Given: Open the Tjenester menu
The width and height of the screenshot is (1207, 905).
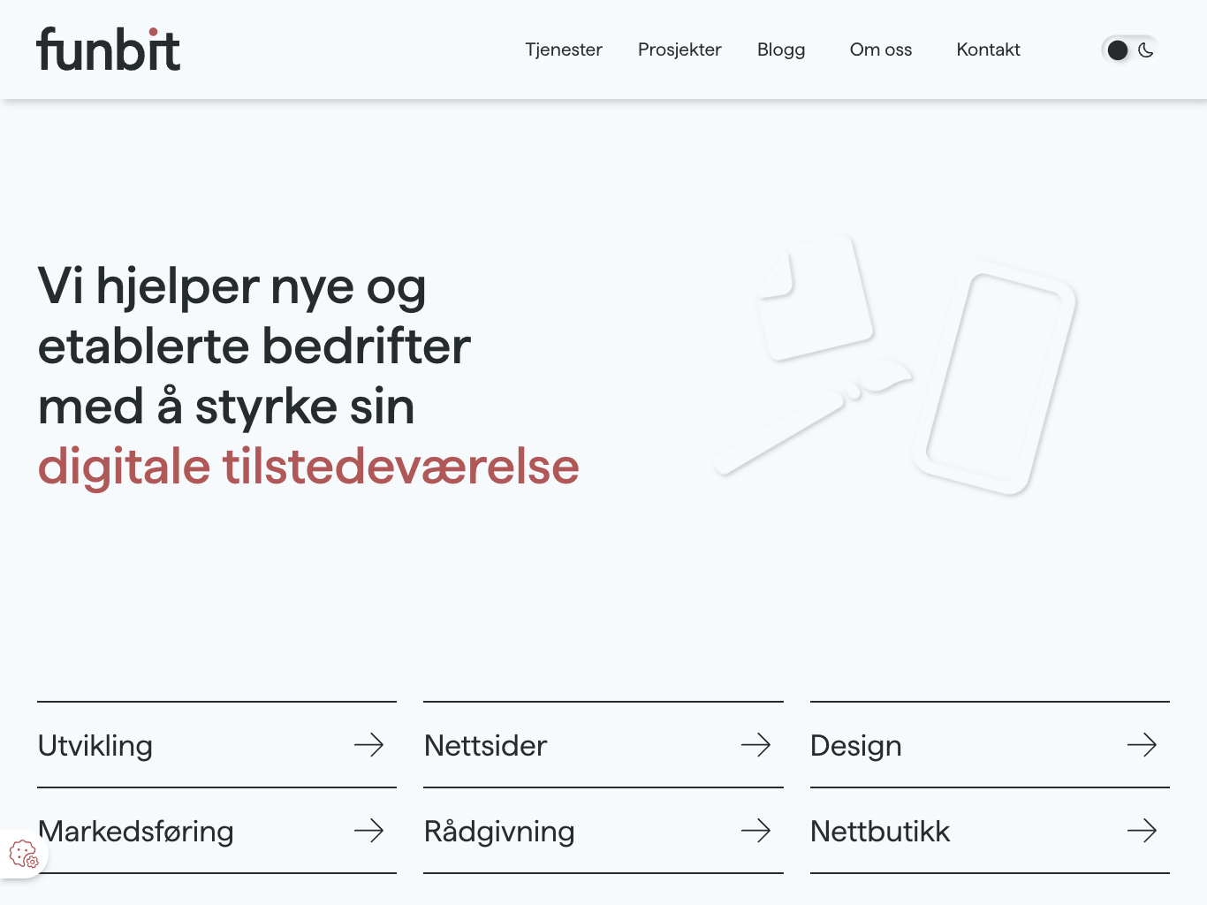Looking at the screenshot, I should pyautogui.click(x=564, y=50).
